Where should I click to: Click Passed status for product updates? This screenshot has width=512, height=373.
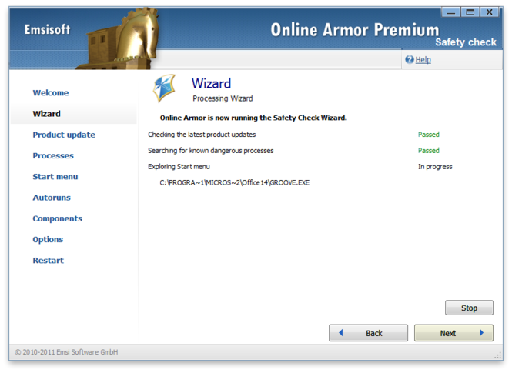pos(428,135)
